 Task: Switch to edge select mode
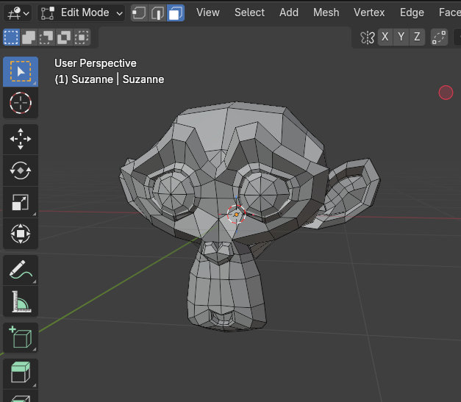pyautogui.click(x=157, y=13)
